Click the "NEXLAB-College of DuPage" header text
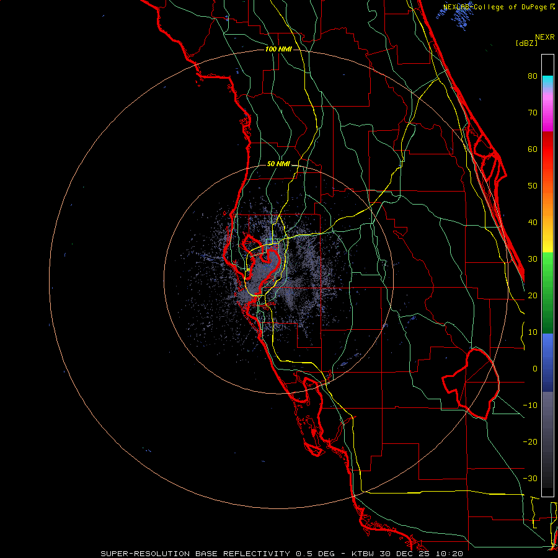558x558 pixels. (496, 7)
